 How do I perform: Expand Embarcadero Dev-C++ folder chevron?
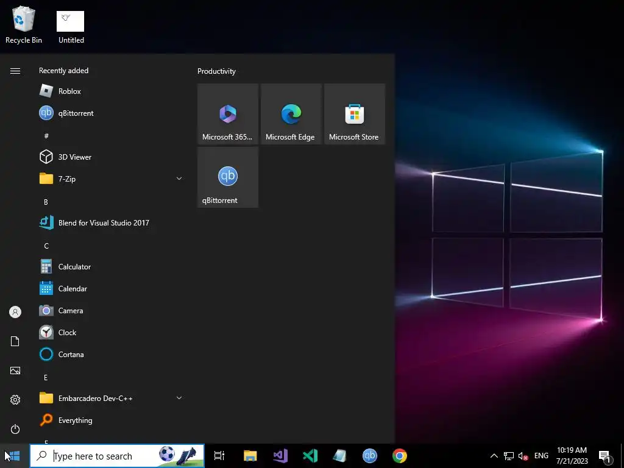(179, 398)
